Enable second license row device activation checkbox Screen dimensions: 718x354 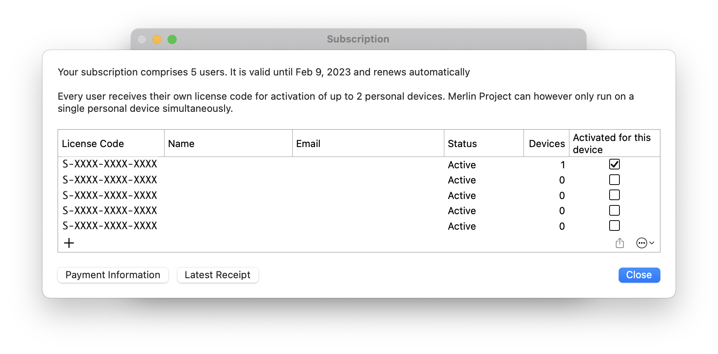pyautogui.click(x=614, y=179)
